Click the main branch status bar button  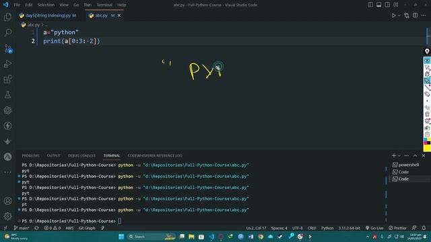click(x=22, y=228)
